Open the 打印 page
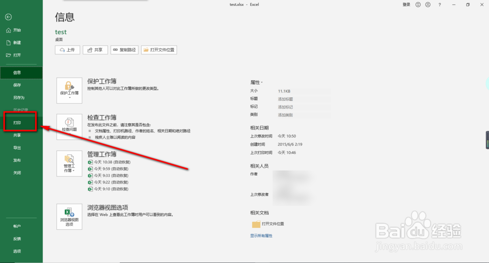 pyautogui.click(x=20, y=123)
